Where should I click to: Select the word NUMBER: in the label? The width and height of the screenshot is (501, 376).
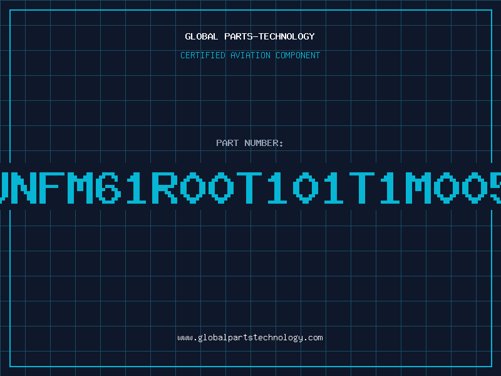tap(264, 143)
